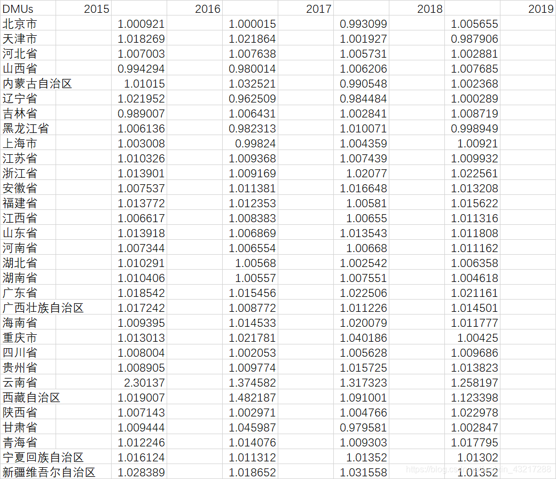This screenshot has height=479, width=556.
Task: Select the 四川省 row label
Action: [x=28, y=352]
